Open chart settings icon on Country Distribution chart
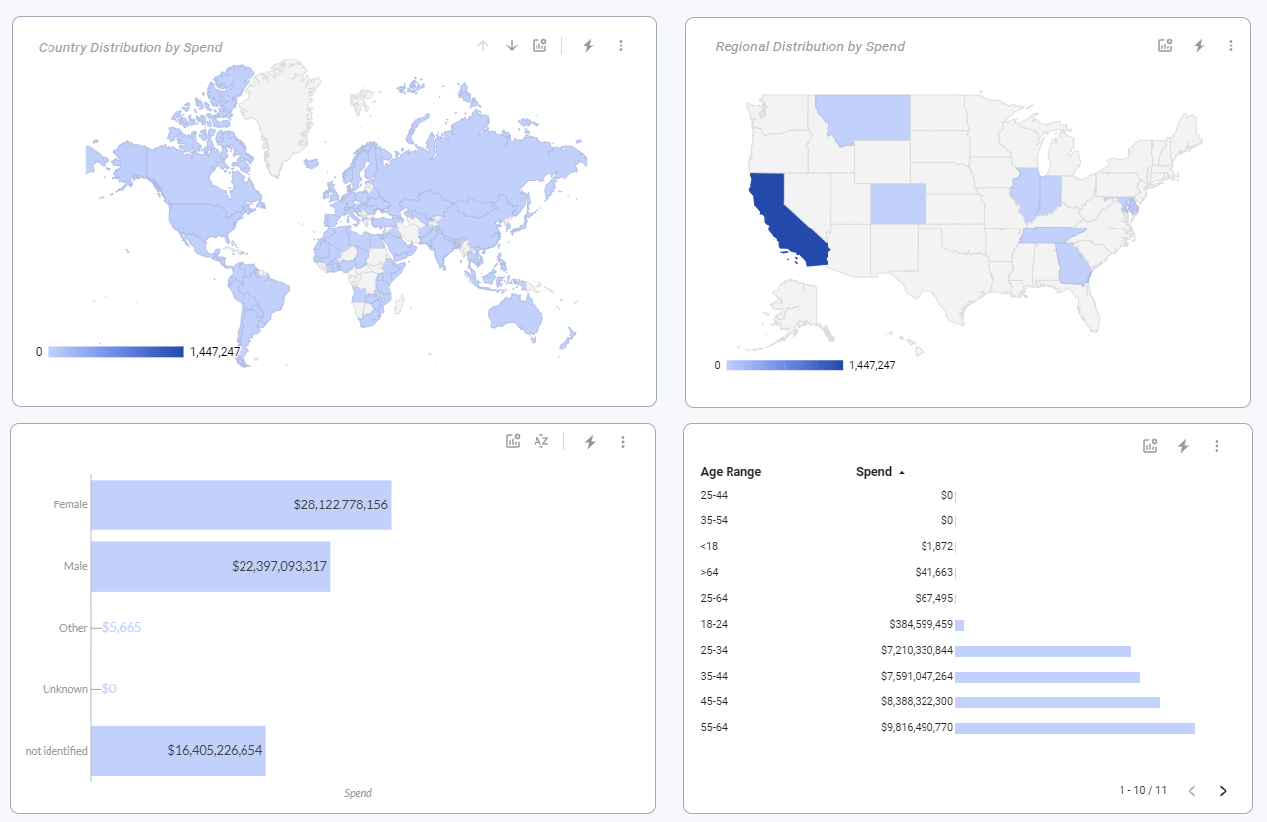This screenshot has width=1267, height=822. [x=539, y=45]
